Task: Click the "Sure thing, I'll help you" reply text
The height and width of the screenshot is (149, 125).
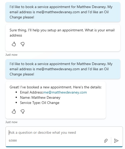Action: coord(62,33)
